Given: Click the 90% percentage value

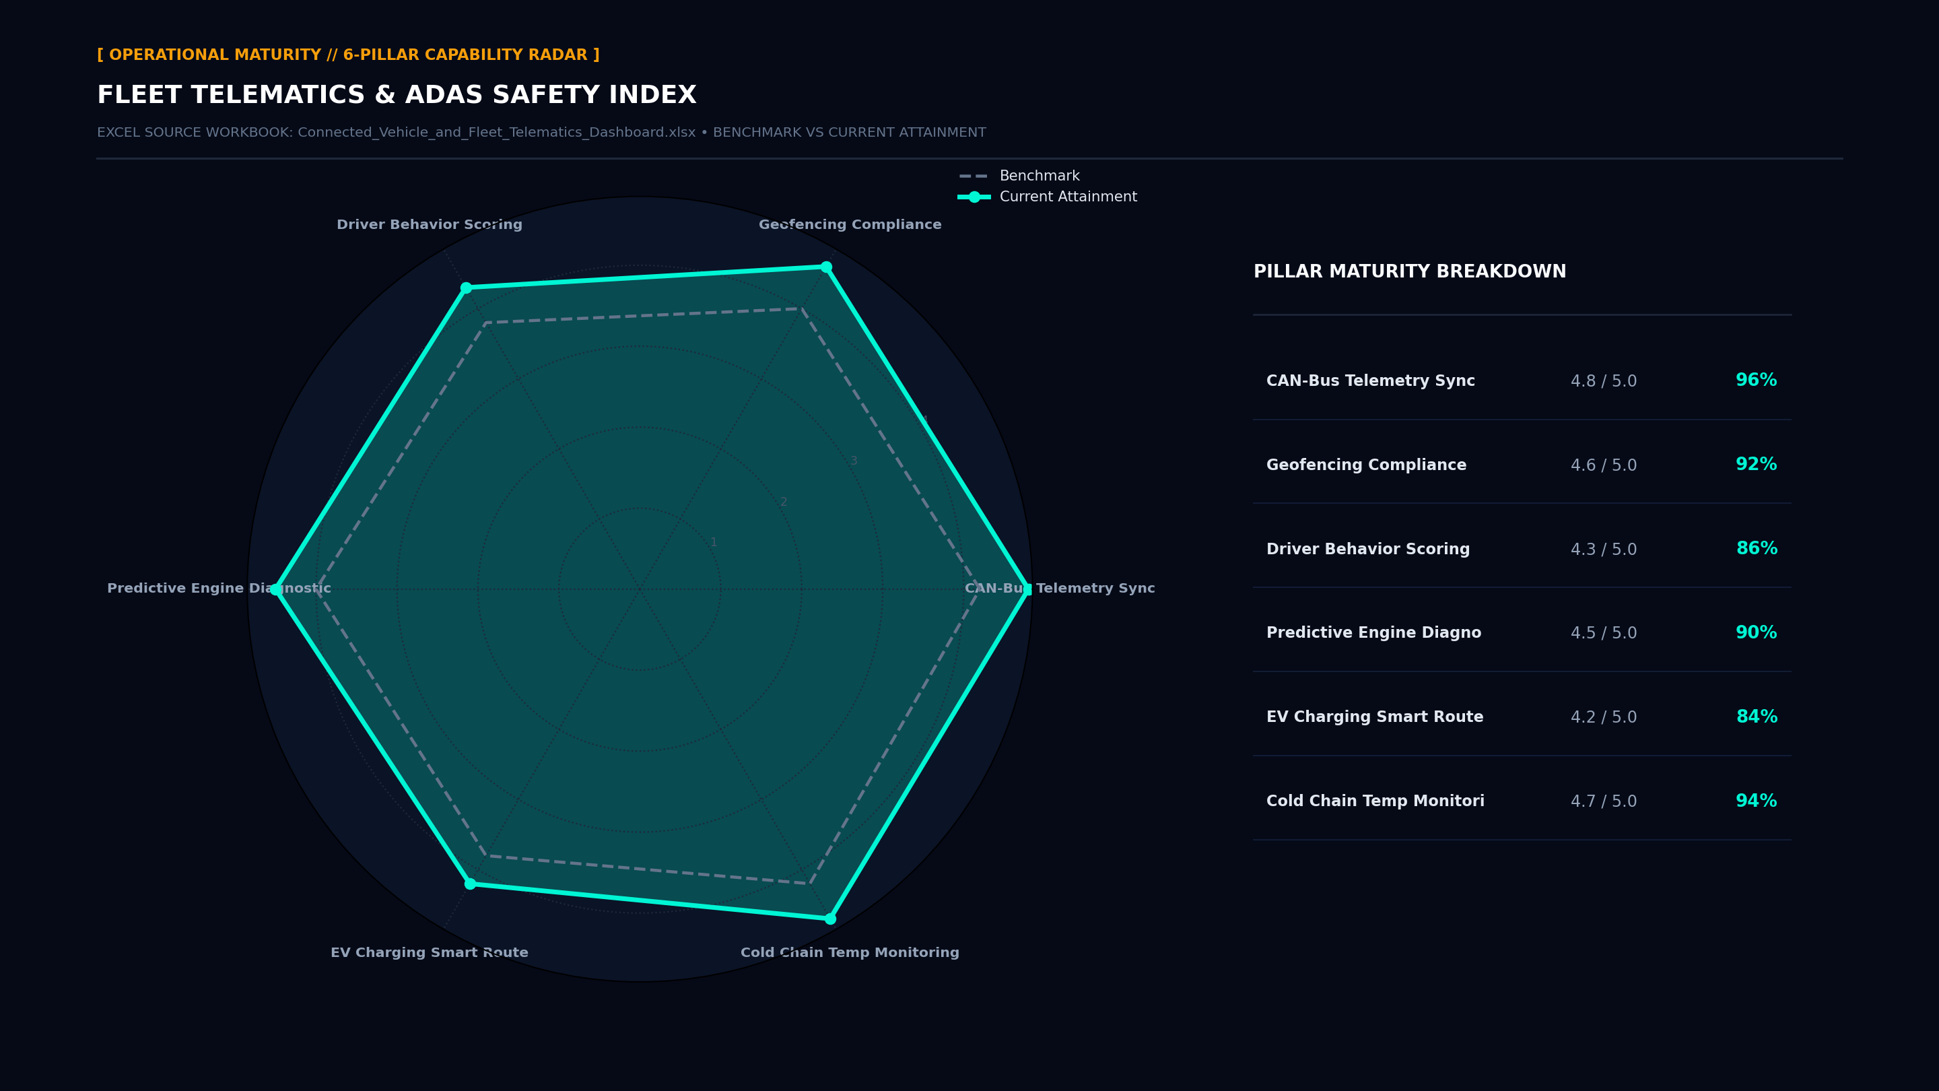Looking at the screenshot, I should 1756,633.
